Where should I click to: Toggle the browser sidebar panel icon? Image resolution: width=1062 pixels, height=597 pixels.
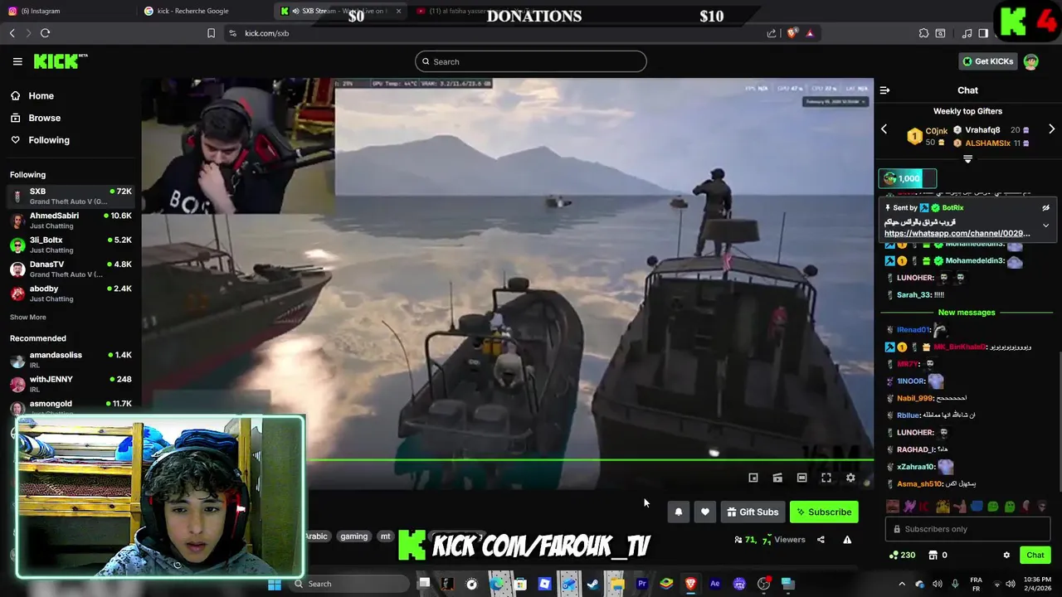pos(983,33)
